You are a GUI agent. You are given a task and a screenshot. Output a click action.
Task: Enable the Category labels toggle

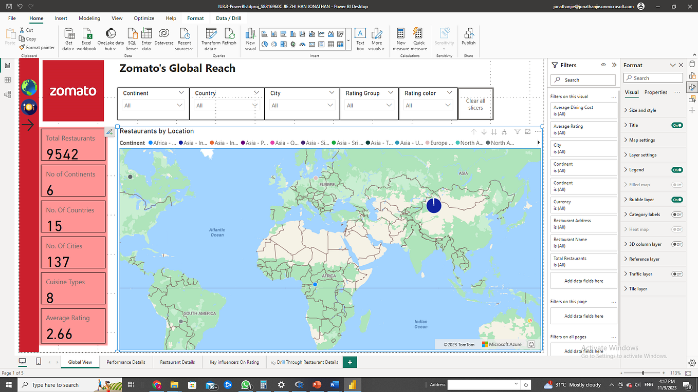point(677,214)
